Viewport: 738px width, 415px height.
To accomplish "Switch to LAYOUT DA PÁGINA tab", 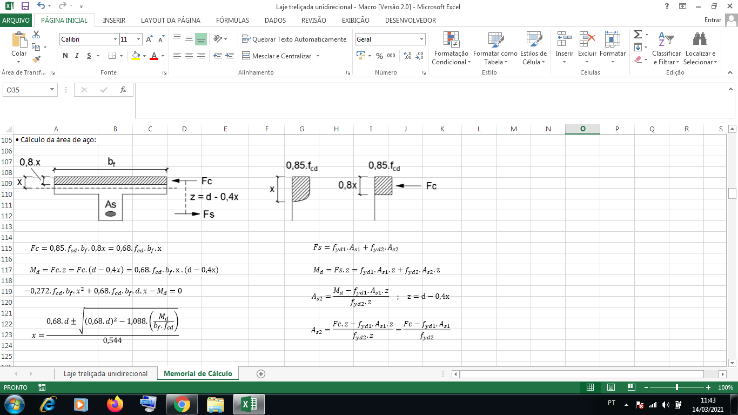I will click(171, 20).
